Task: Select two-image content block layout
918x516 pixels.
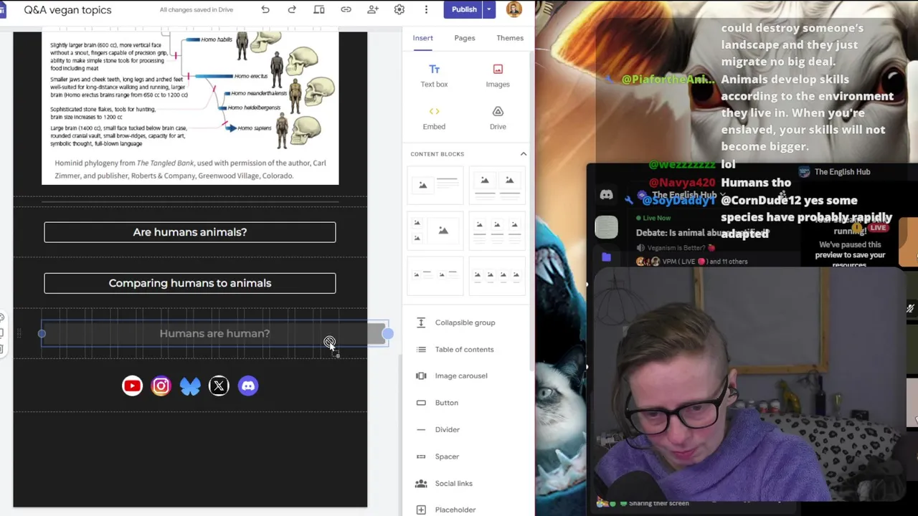Action: click(496, 186)
